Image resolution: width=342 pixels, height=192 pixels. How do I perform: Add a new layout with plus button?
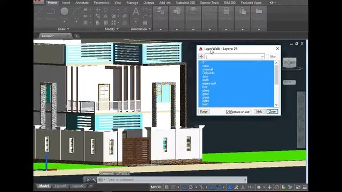click(91, 186)
